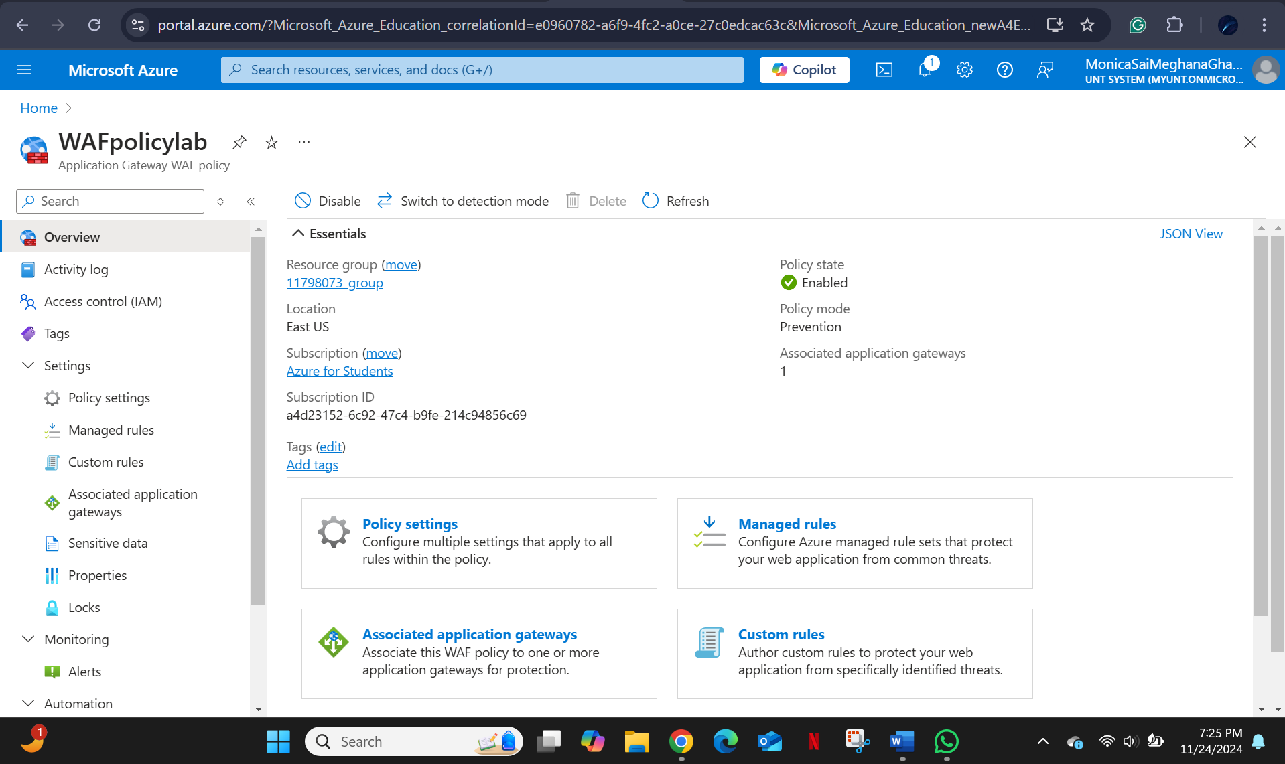Click the main content vertical scrollbar
This screenshot has height=764, width=1285.
pos(1261,426)
